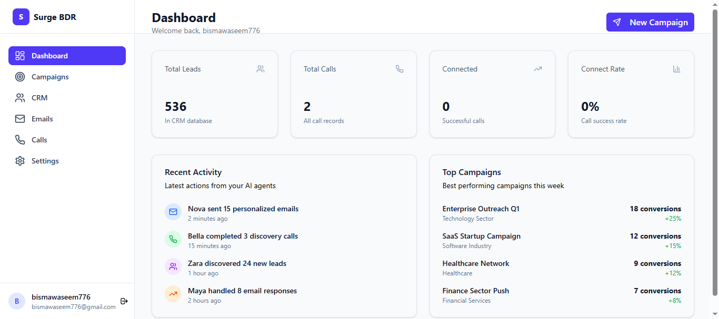Click the vertical page scrollbar
The height and width of the screenshot is (319, 719).
pos(714,152)
